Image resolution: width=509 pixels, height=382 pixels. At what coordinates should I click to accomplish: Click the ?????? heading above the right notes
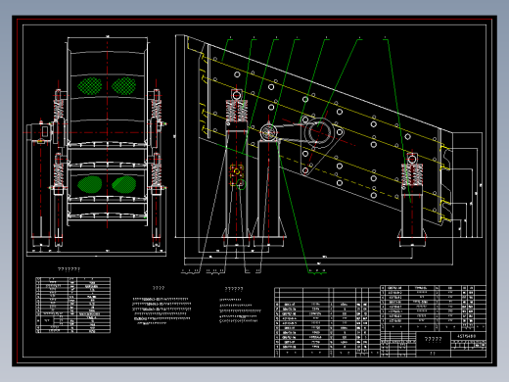click(x=234, y=289)
